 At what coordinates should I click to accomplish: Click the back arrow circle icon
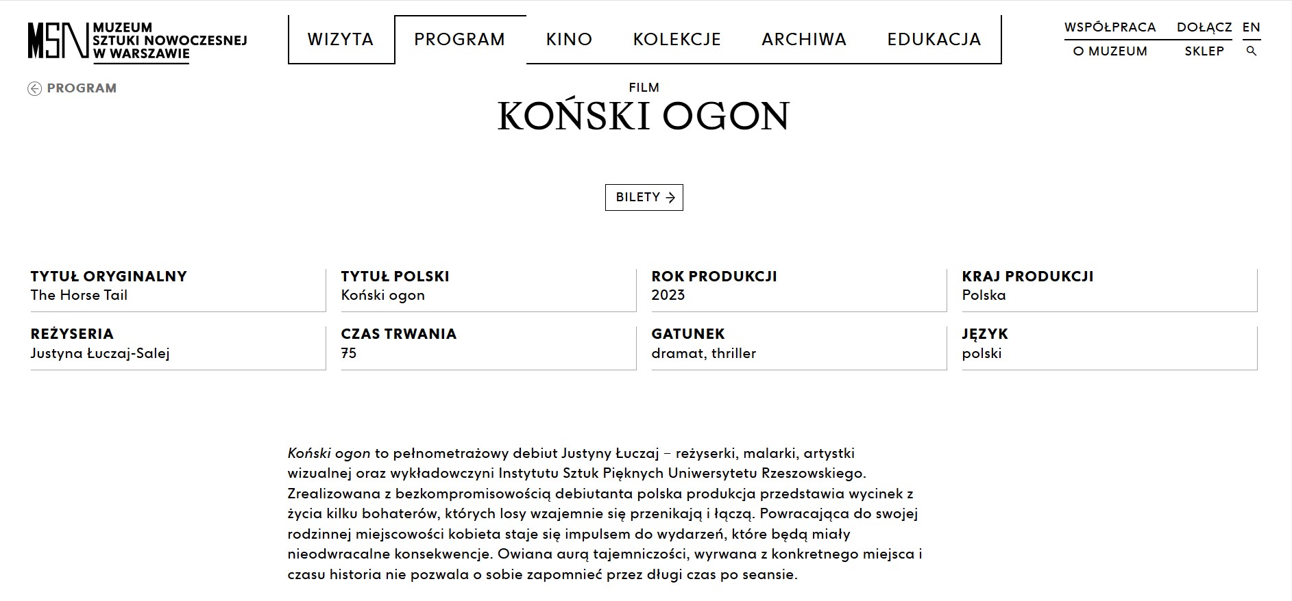point(34,88)
